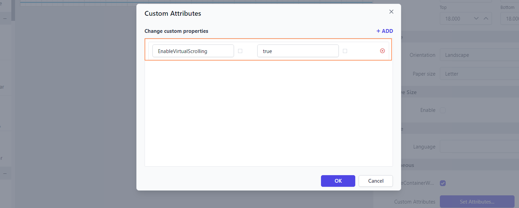This screenshot has width=519, height=208.
Task: Close the Custom Attributes dialog
Action: (391, 11)
